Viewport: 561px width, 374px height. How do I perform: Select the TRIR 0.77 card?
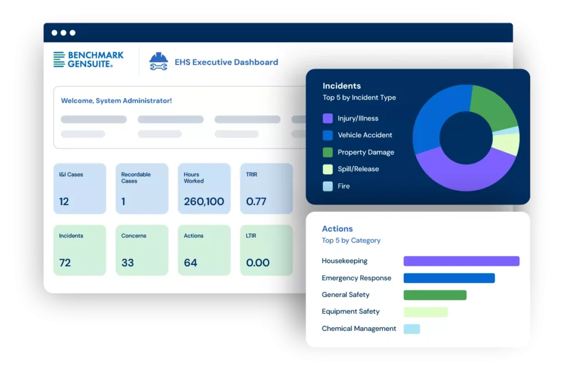point(266,188)
